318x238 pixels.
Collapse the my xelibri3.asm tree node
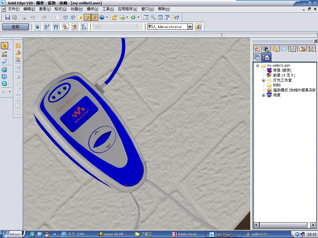pos(257,65)
